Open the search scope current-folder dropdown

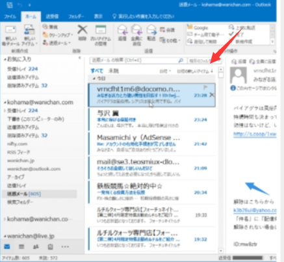205,61
